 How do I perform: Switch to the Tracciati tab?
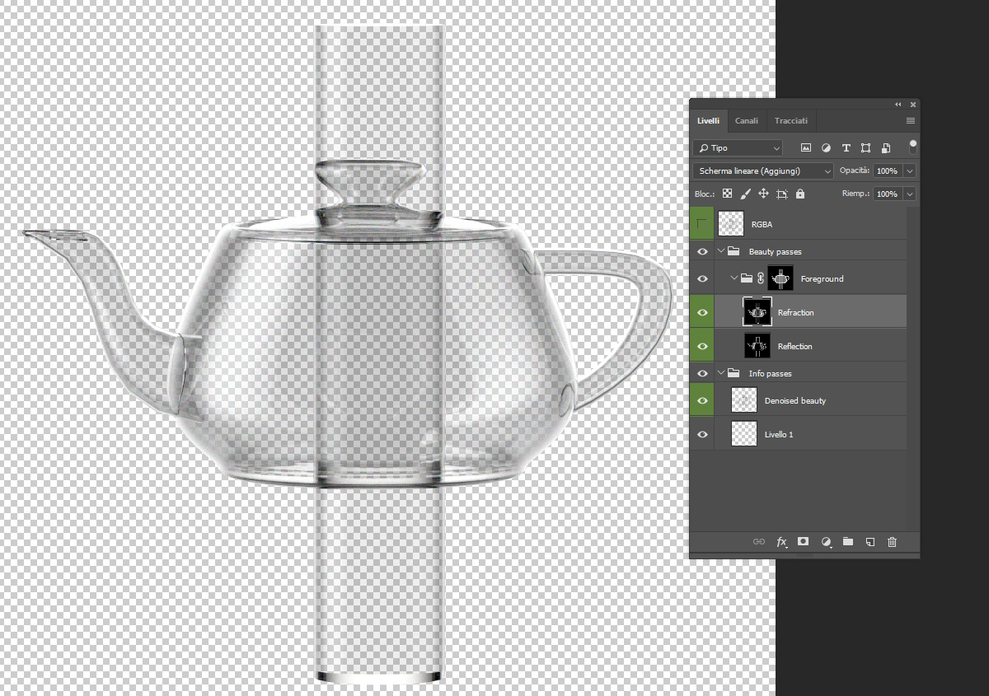(x=791, y=120)
